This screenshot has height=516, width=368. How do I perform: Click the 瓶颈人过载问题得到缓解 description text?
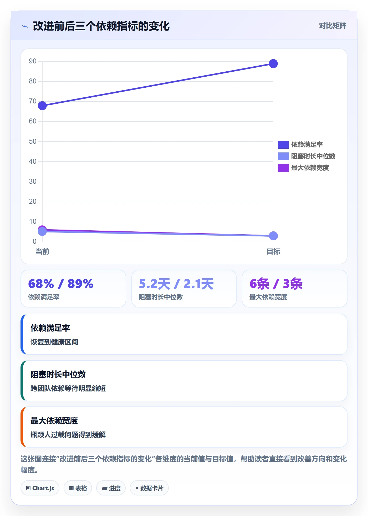pyautogui.click(x=68, y=435)
